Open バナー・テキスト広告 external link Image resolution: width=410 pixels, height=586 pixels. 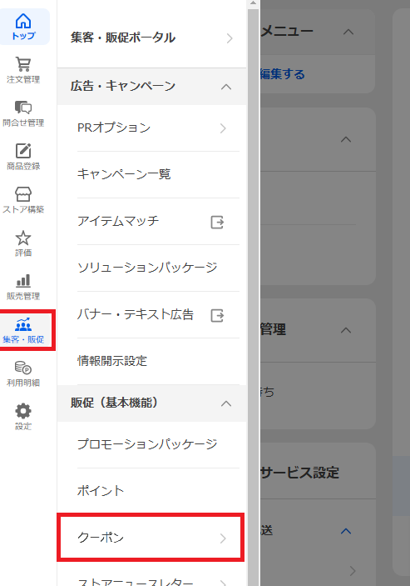point(217,315)
